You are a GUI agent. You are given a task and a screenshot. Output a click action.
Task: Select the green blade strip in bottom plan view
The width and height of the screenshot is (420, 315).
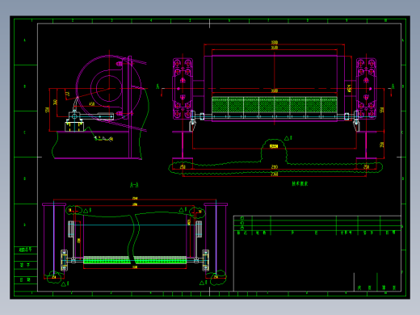pyautogui.click(x=135, y=260)
